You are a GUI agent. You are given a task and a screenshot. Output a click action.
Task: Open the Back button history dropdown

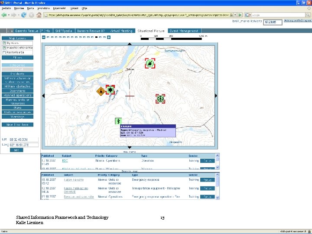9,15
